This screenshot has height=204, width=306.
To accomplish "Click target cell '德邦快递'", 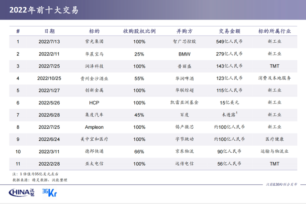I will point(94,151).
